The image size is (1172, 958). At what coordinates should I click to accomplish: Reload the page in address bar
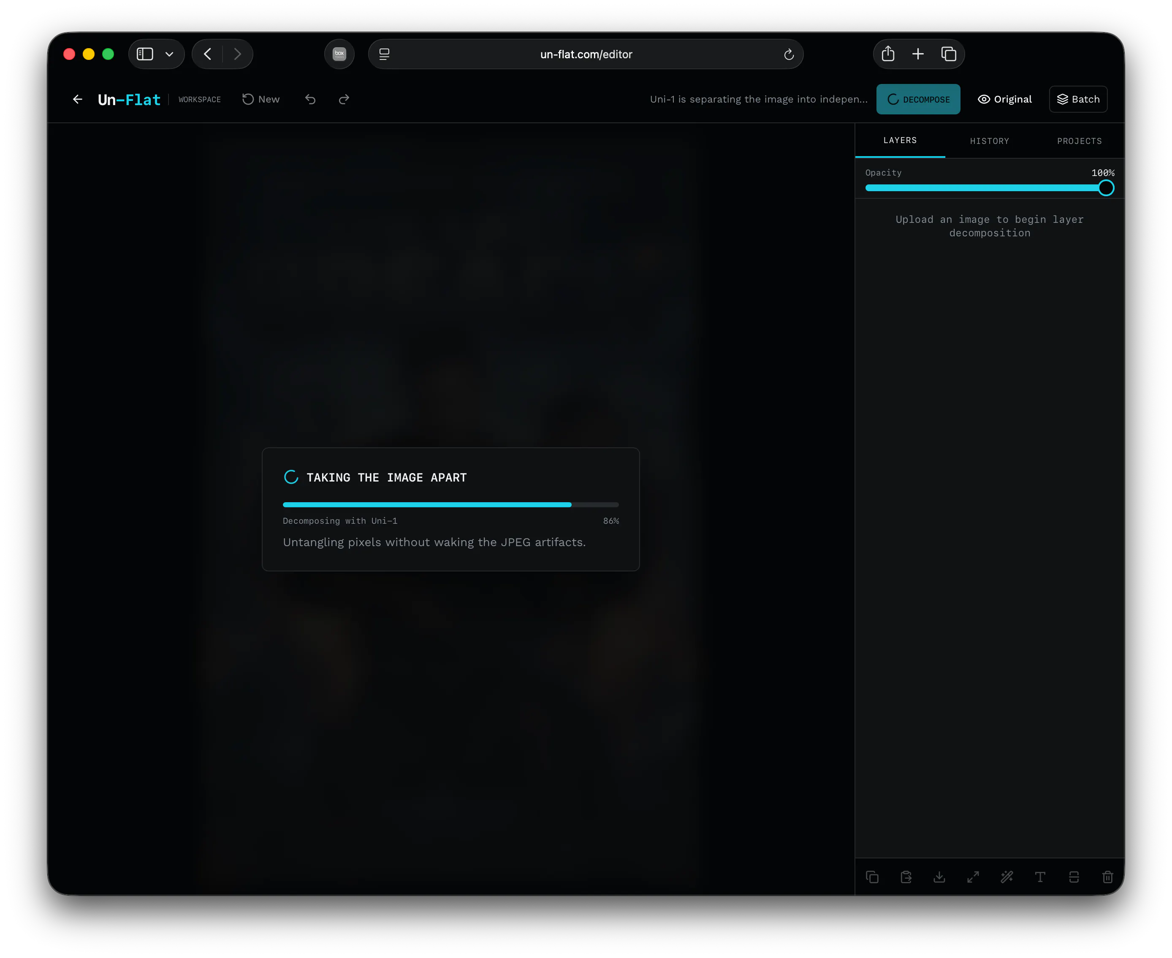(x=789, y=54)
